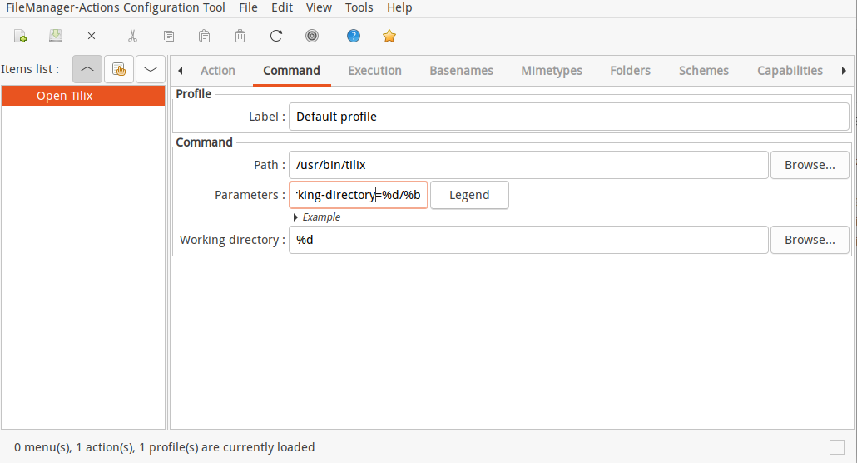
Task: Open help via blue question icon
Action: (x=354, y=36)
